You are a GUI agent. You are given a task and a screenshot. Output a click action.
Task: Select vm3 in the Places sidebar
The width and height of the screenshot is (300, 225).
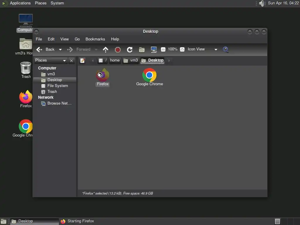54,74
